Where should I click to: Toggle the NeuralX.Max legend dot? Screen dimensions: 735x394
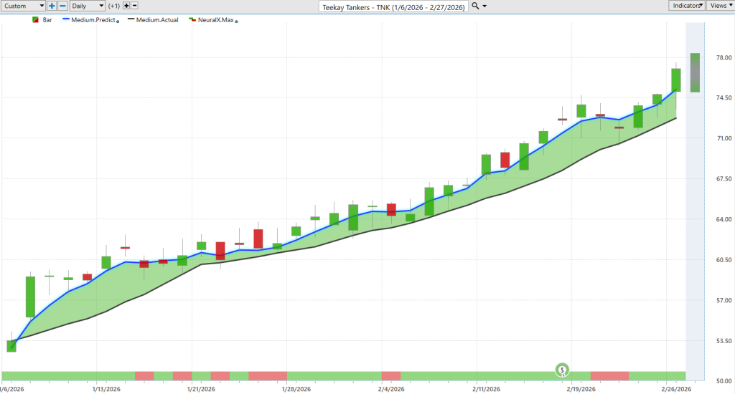click(x=236, y=21)
